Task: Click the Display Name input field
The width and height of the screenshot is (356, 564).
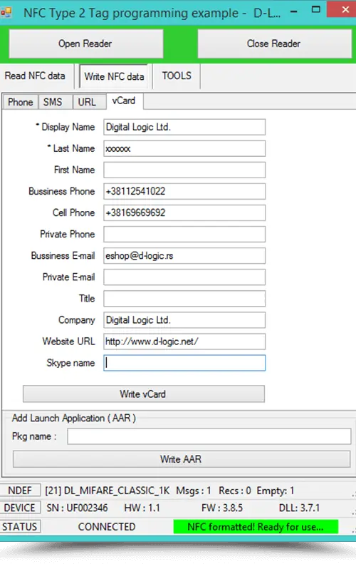Action: (x=184, y=127)
